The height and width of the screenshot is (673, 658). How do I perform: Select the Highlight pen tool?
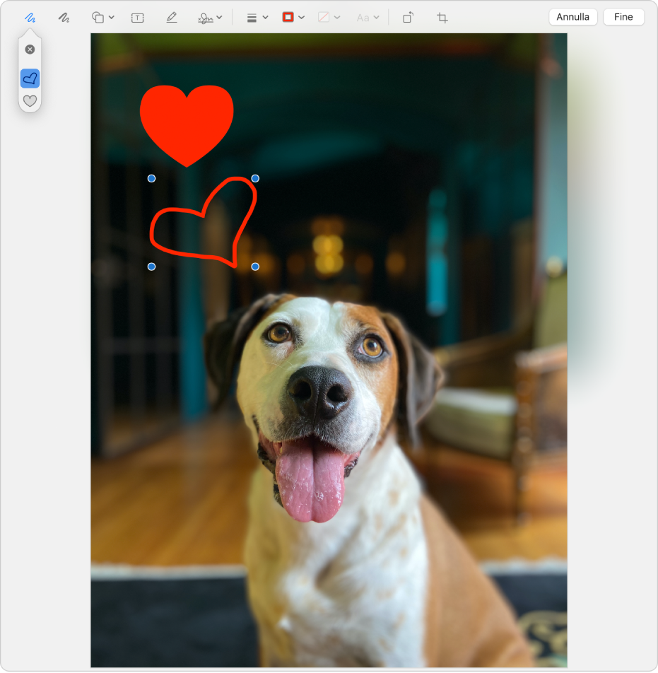172,18
